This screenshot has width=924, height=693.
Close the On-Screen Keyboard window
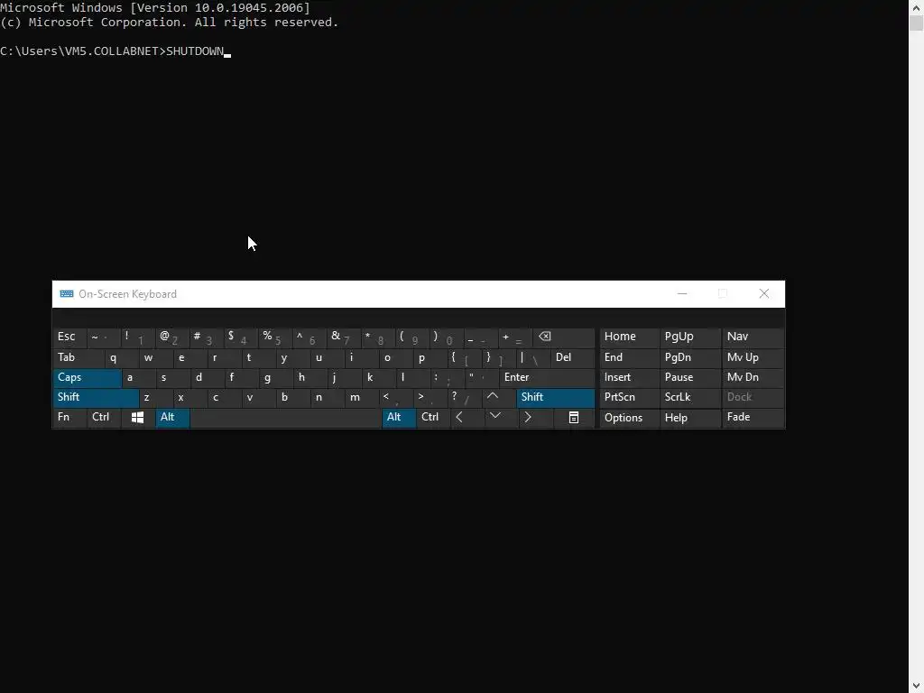[763, 294]
